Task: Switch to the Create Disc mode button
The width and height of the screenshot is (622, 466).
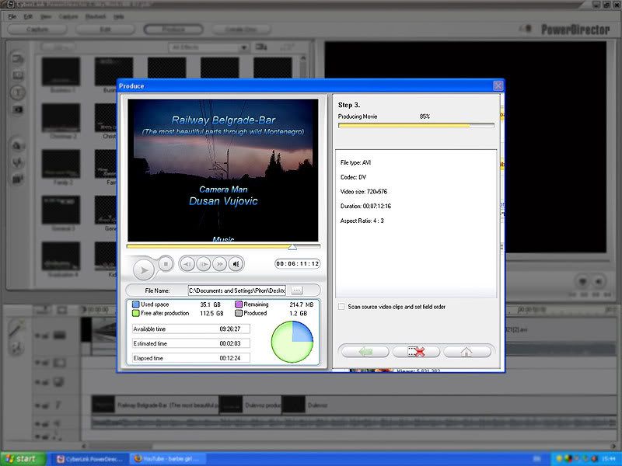Action: click(241, 30)
